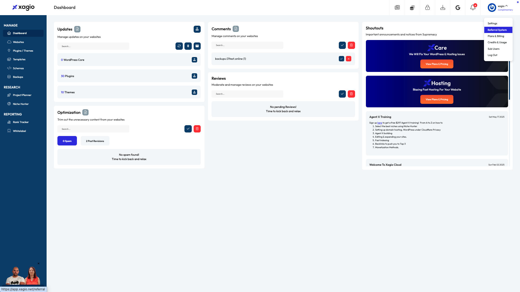520x292 pixels.
Task: Open Whitelabel in sidebar
Action: pos(23,131)
